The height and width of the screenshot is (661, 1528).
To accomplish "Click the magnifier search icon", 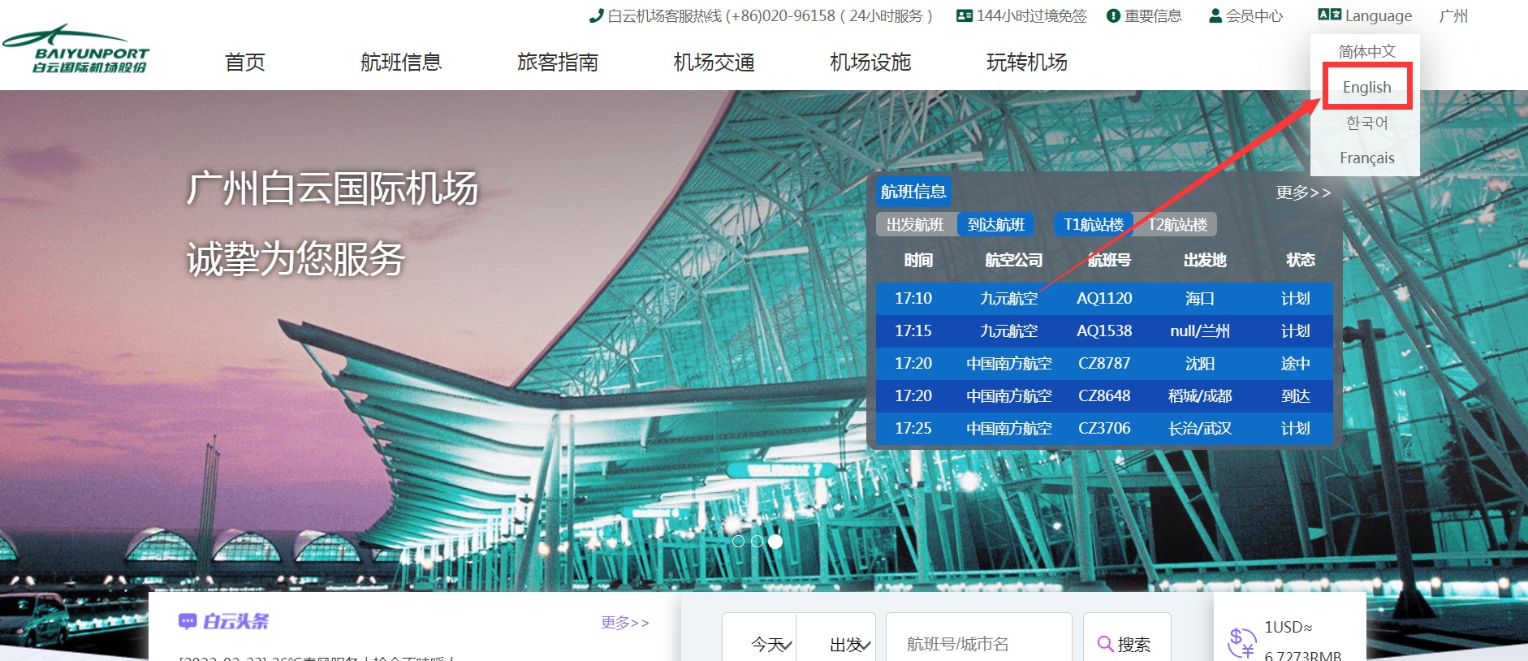I will coord(1105,644).
